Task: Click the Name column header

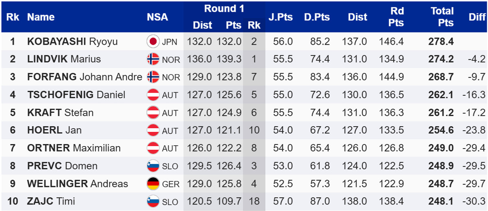Action: [41, 17]
